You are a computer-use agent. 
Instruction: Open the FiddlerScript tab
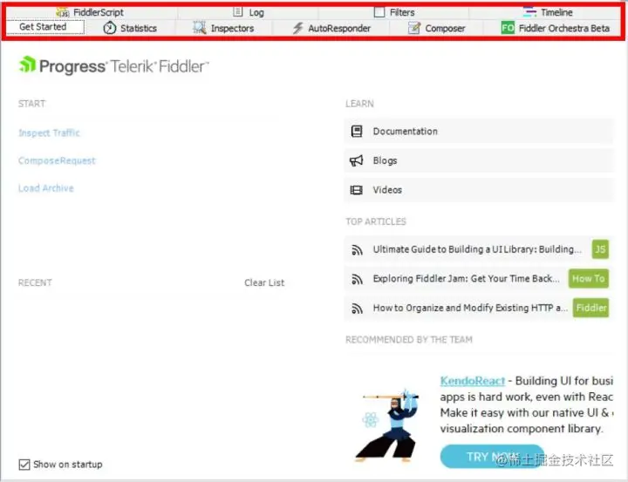(x=92, y=12)
